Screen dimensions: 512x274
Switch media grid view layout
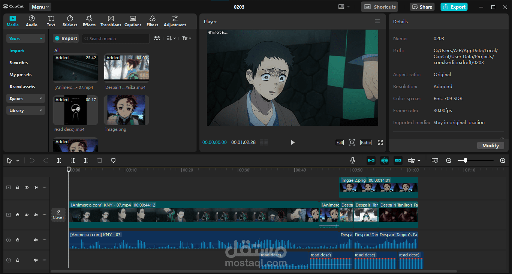coord(157,38)
